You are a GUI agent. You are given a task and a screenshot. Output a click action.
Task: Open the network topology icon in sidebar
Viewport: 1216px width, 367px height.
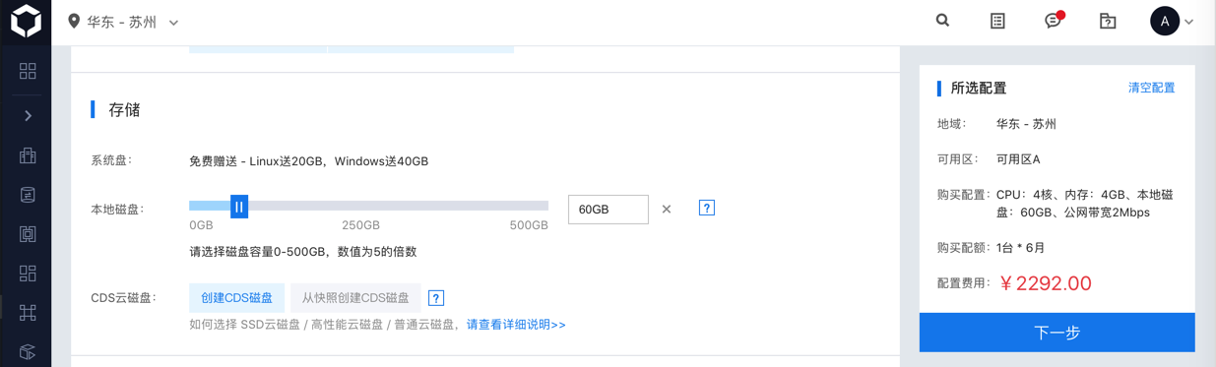(x=28, y=312)
